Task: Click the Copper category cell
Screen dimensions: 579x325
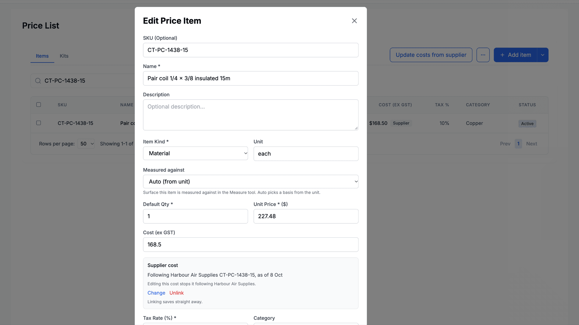Action: tap(474, 123)
